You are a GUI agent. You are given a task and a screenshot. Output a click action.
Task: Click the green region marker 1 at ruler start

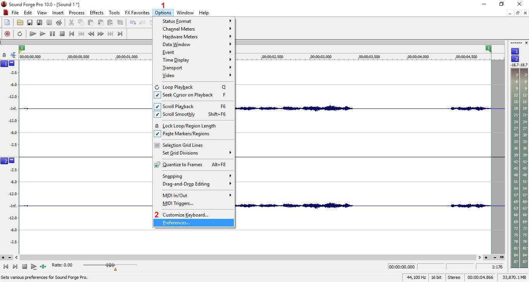point(22,48)
